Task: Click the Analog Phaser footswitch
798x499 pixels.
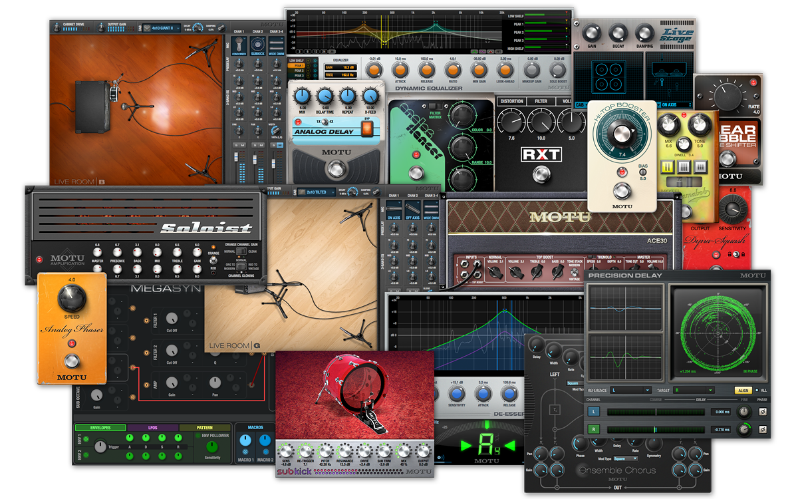Action: 72,362
